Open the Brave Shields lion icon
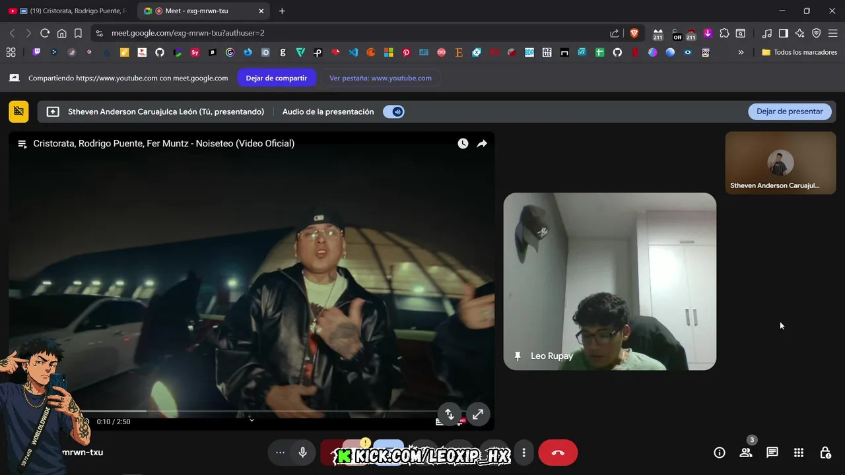Screen dimensions: 845x475 coord(634,33)
